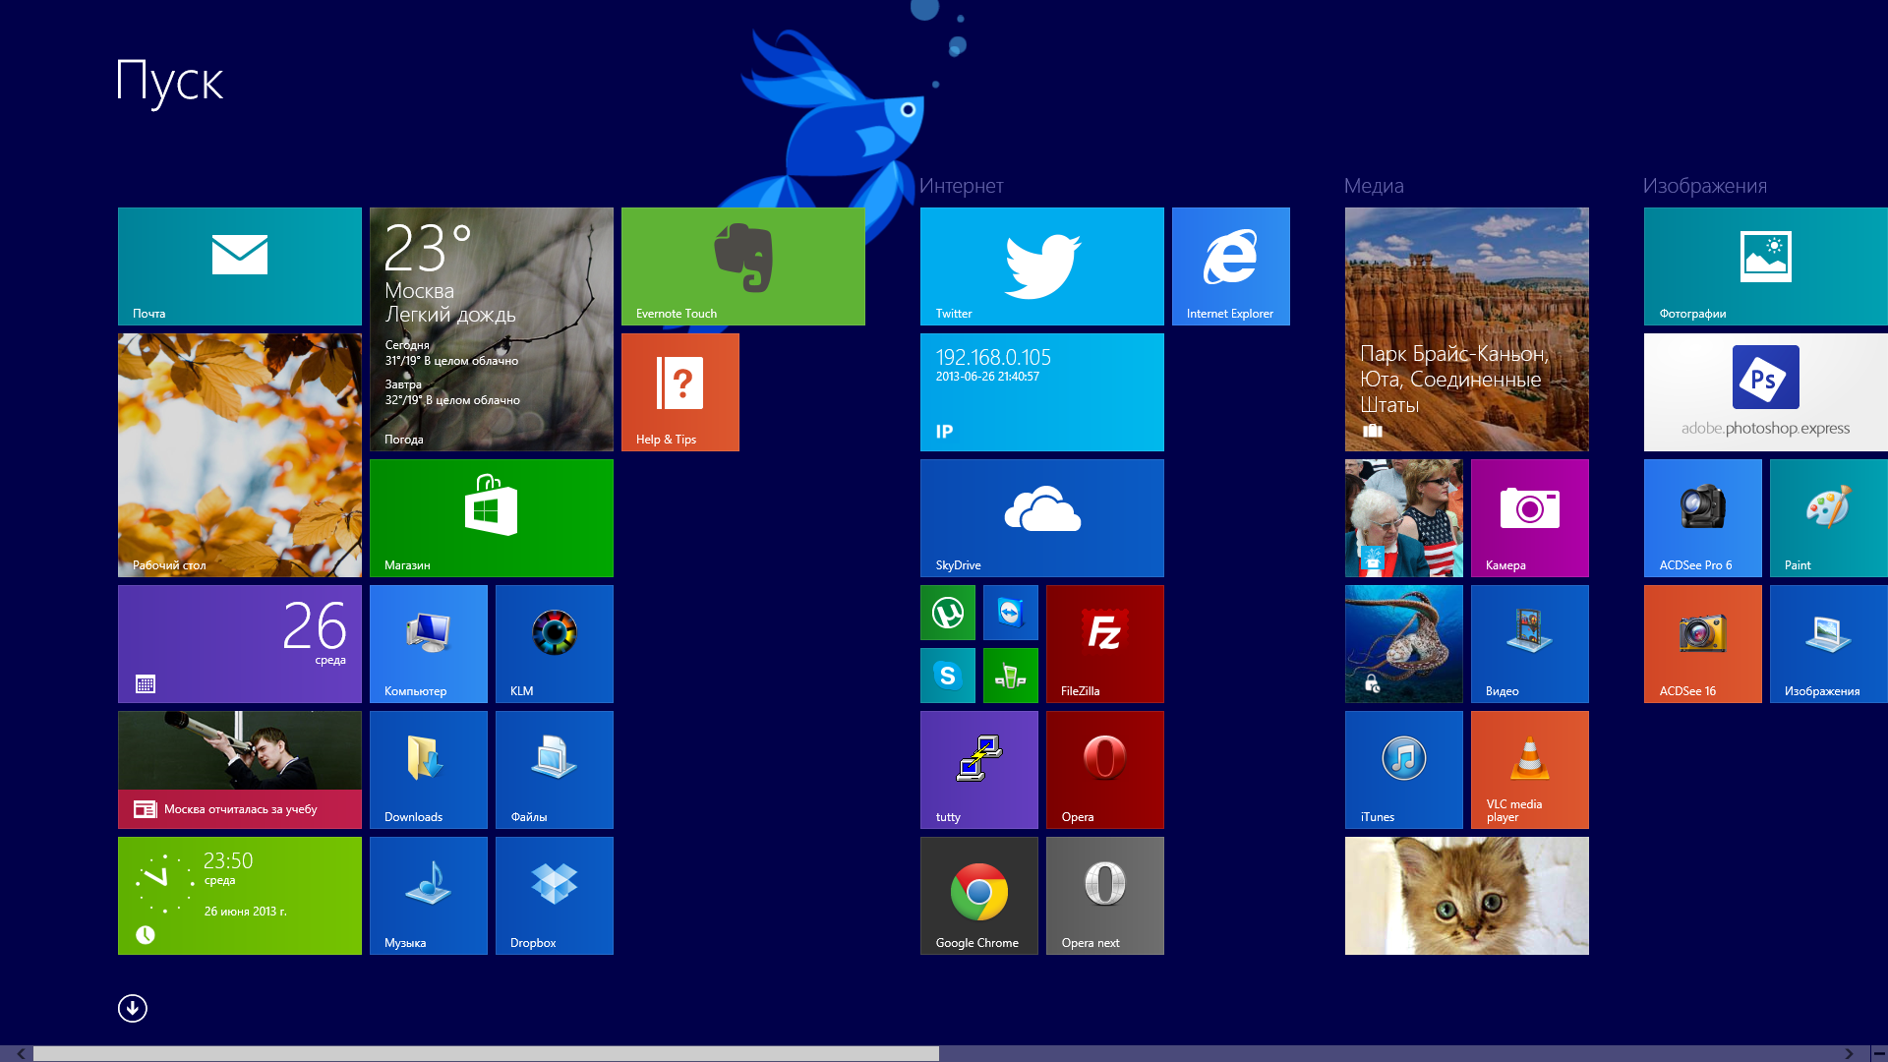Launch the iTunes tile
Screen dimensions: 1888x1062
(x=1404, y=770)
